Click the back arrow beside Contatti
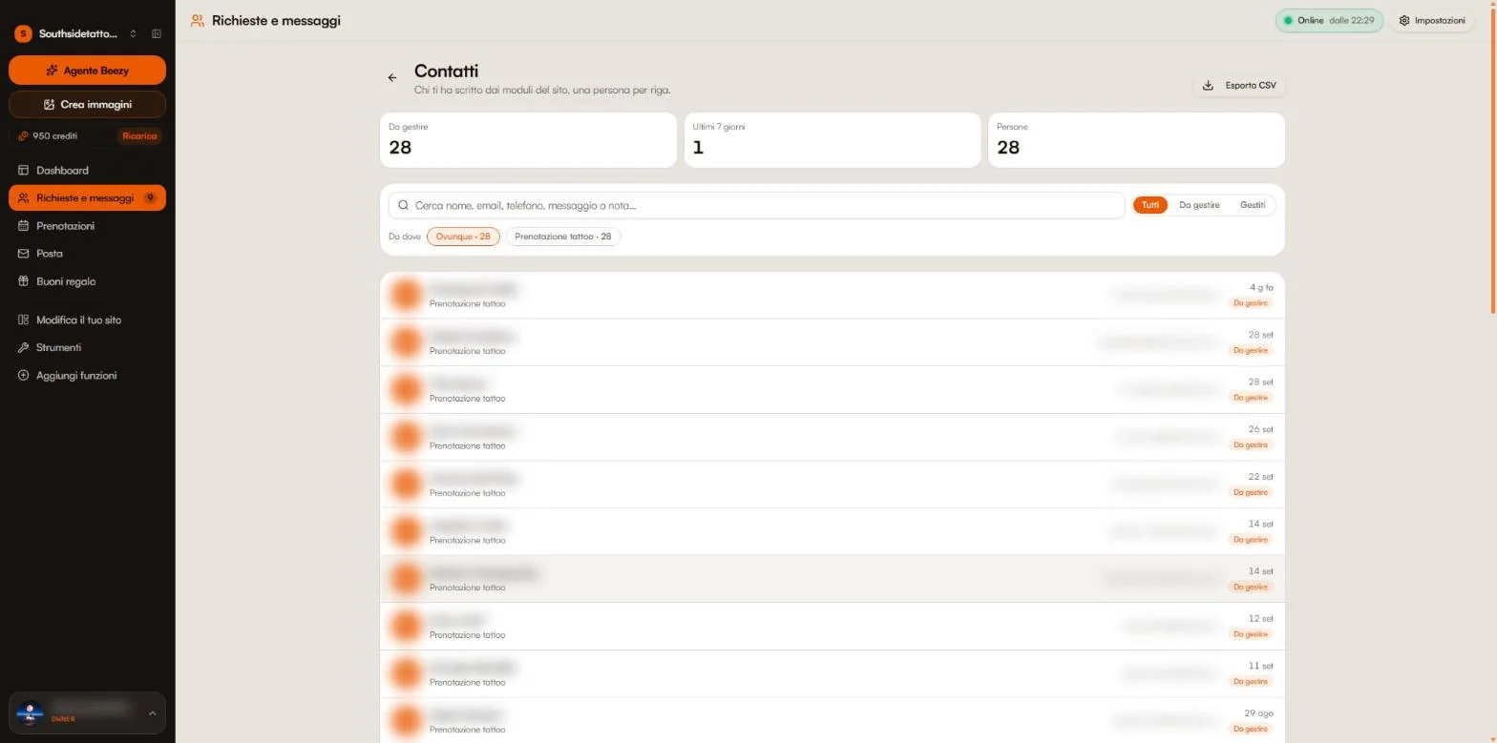 (x=392, y=78)
